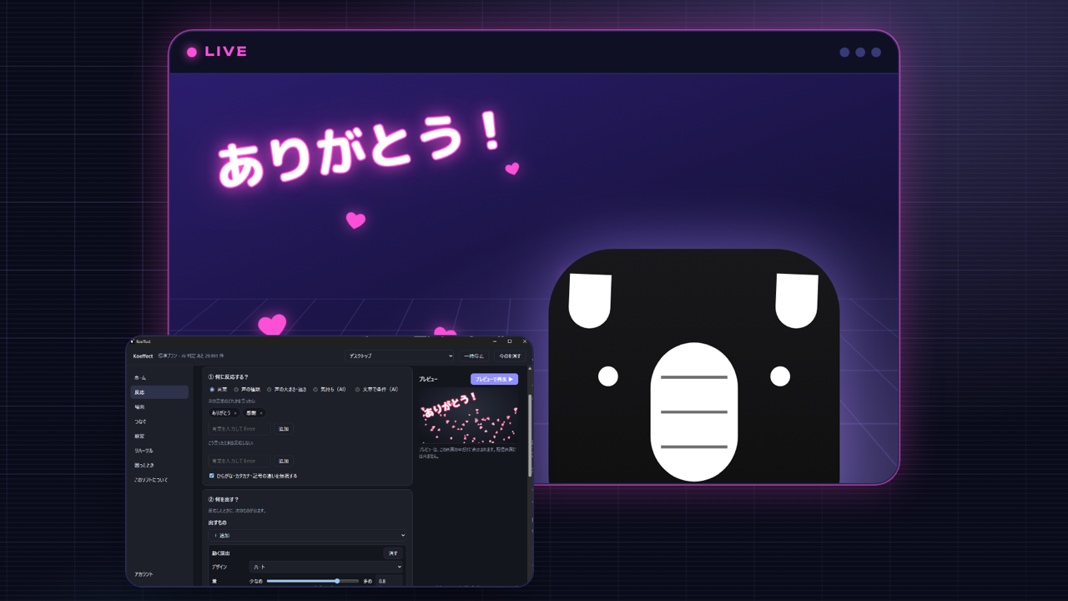Open the デスクトップ dropdown
1068x601 pixels.
click(x=400, y=356)
